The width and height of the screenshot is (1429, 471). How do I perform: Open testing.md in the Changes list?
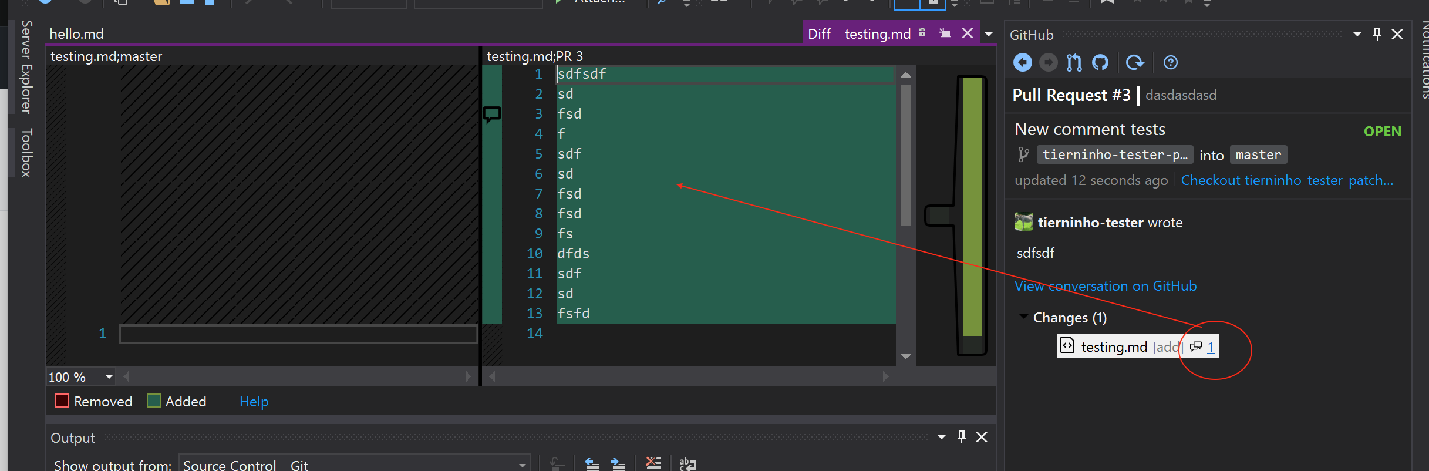[x=1114, y=346]
